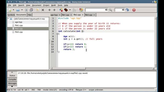Click the editor vertical scrollbar down arrow
Screen dimensions: 164x92
click(156, 66)
